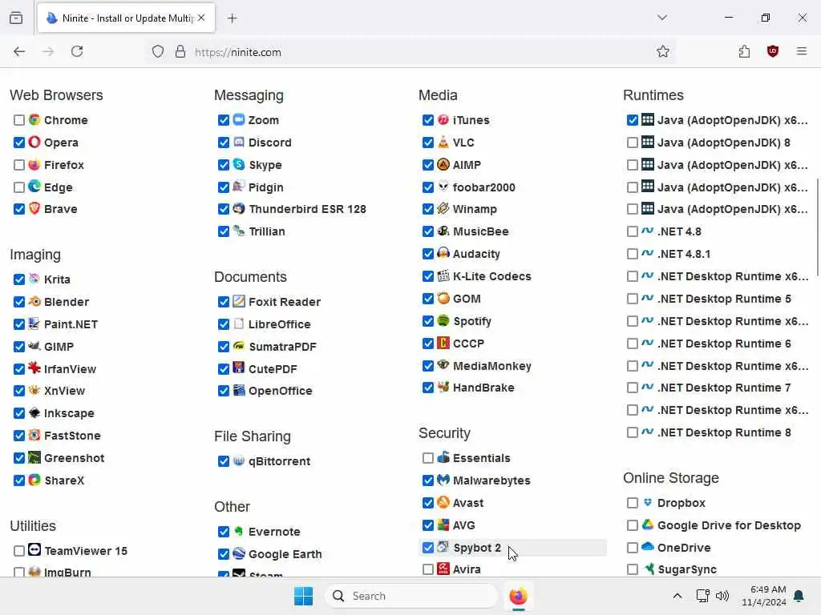The image size is (821, 615).
Task: Check the .NET 4.8.1 checkbox
Action: [x=633, y=254]
